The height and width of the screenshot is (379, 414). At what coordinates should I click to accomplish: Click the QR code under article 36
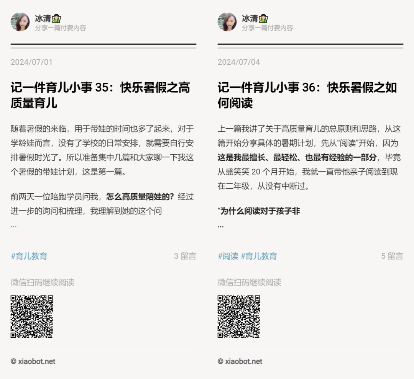[x=239, y=317]
